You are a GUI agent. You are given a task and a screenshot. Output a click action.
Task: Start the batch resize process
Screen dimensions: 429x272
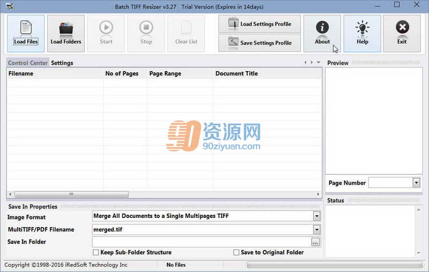(106, 33)
